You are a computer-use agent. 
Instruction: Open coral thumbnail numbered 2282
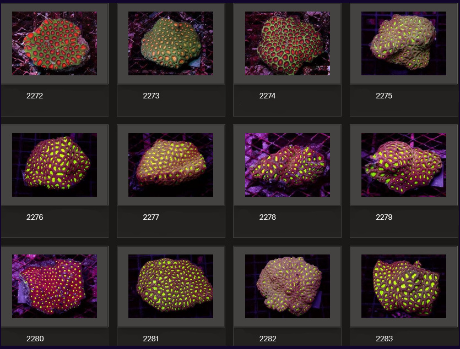(288, 286)
